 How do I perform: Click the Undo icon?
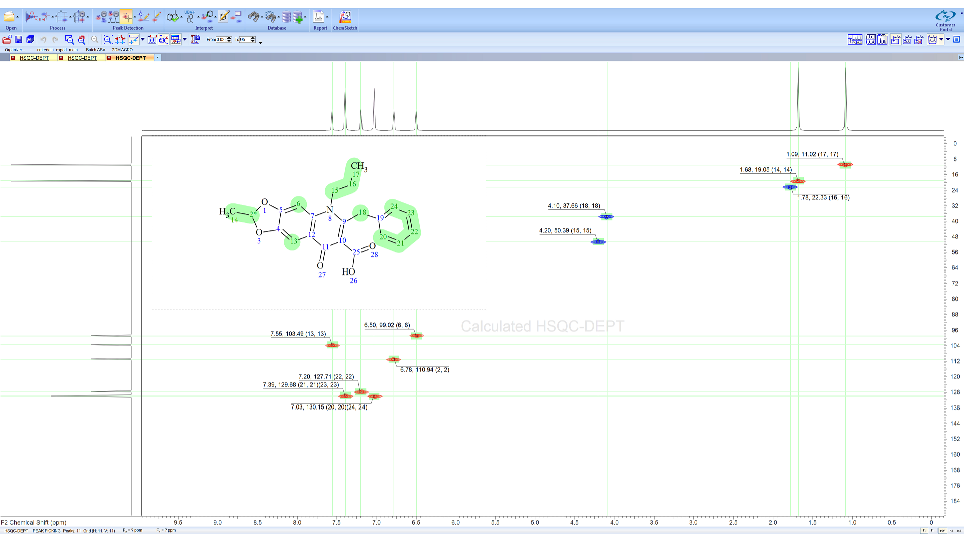[x=44, y=40]
